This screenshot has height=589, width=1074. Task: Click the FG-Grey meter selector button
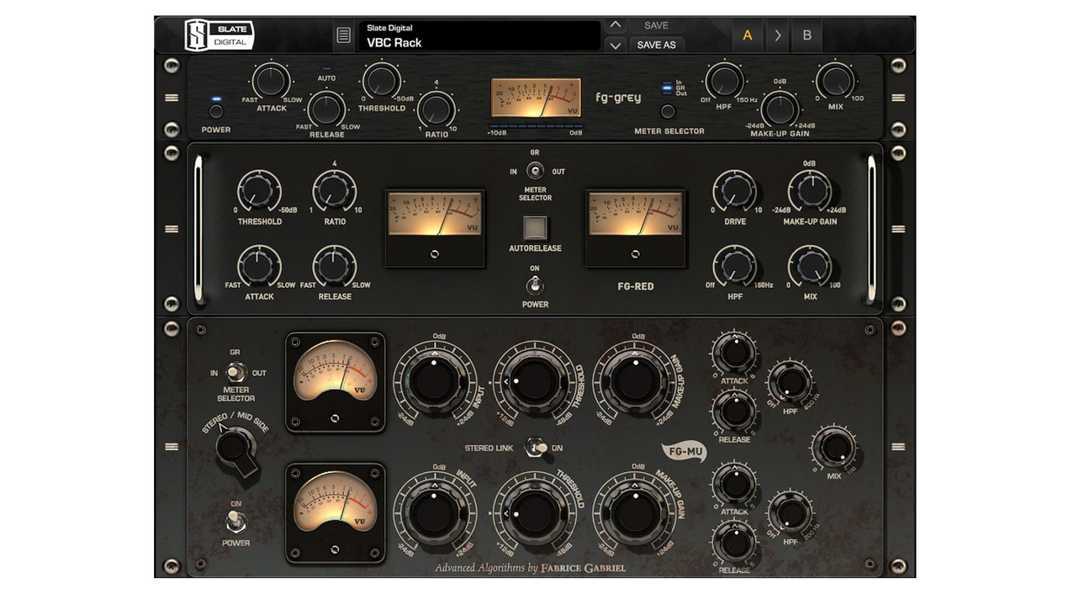pyautogui.click(x=667, y=111)
